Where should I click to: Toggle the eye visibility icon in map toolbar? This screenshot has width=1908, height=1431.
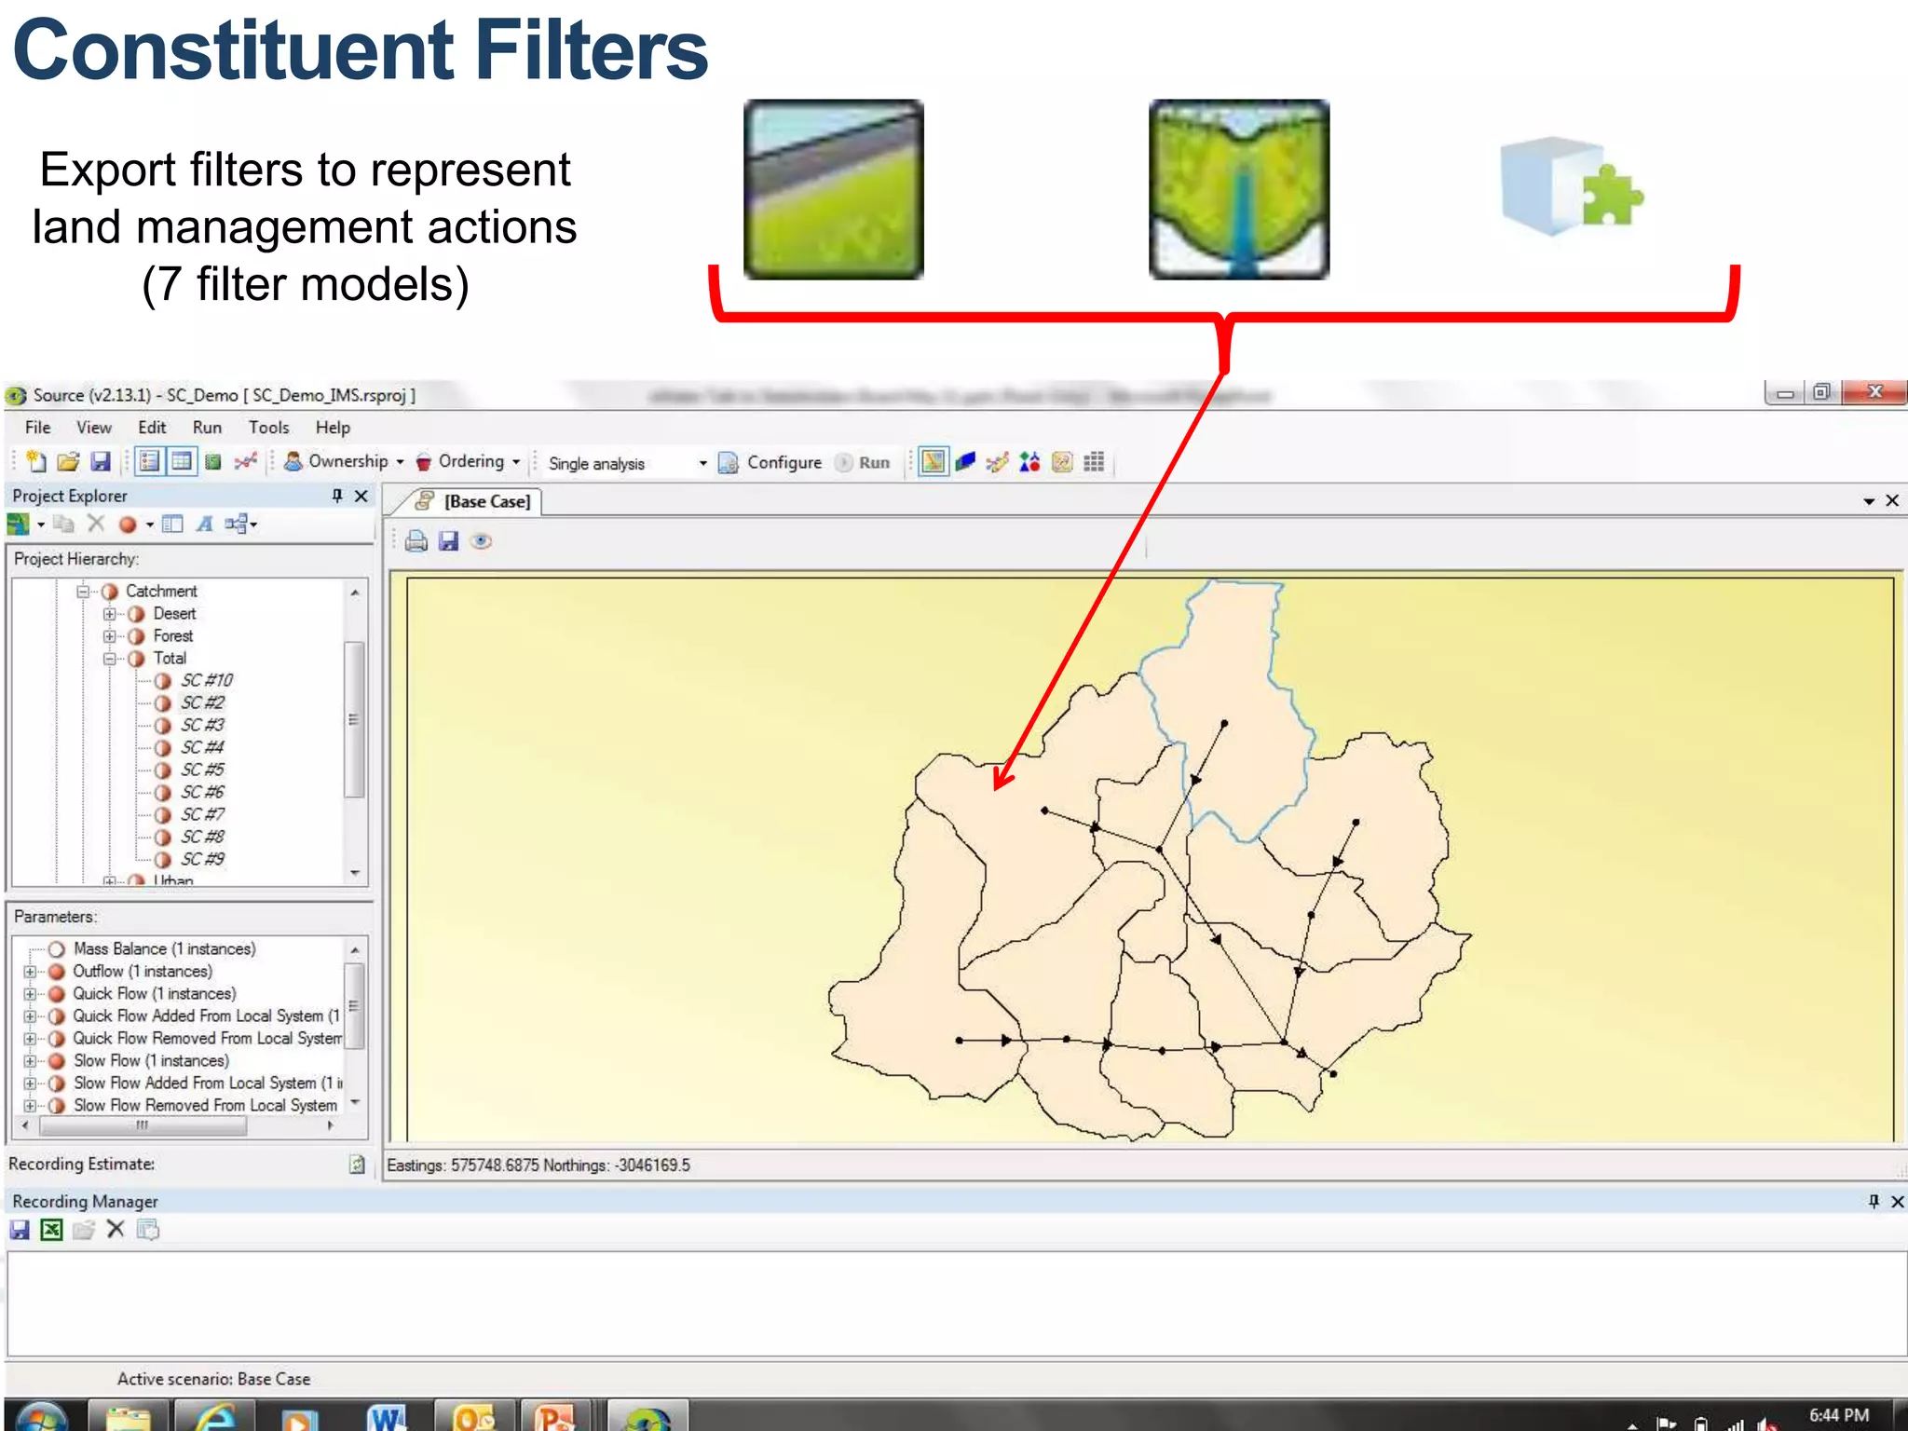(482, 541)
